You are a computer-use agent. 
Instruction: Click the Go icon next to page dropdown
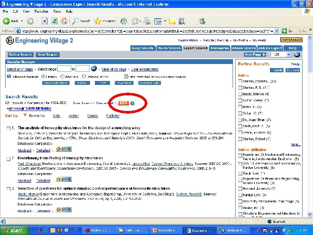[x=297, y=54]
